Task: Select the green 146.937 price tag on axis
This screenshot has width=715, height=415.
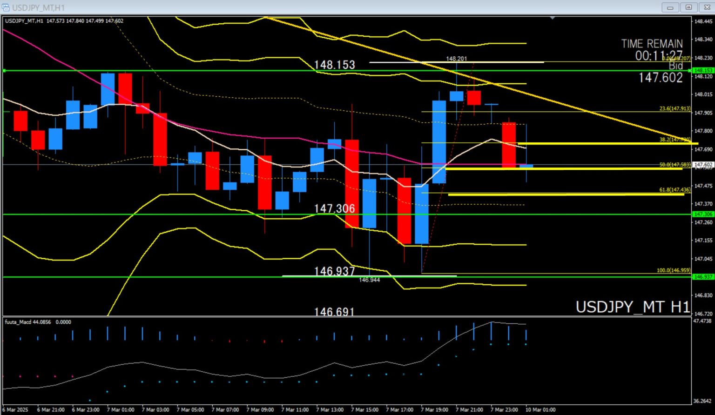Action: click(x=703, y=277)
